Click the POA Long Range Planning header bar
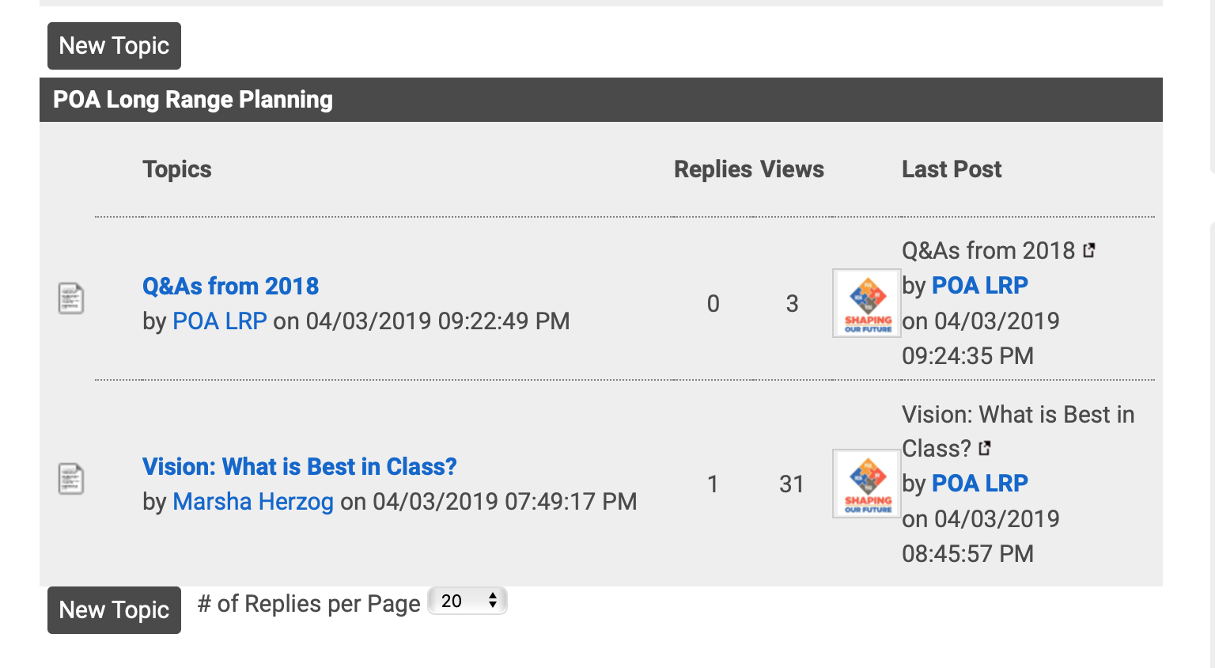This screenshot has width=1215, height=668. coord(601,100)
